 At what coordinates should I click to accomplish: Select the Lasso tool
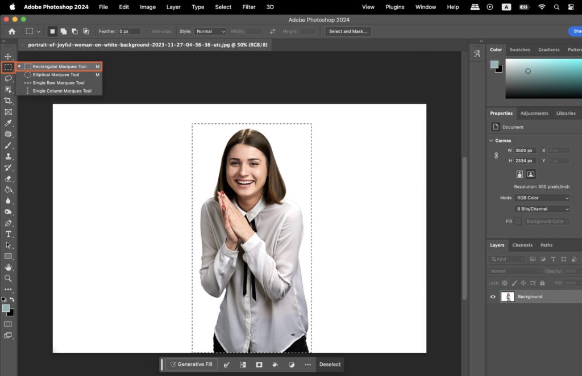pyautogui.click(x=9, y=78)
